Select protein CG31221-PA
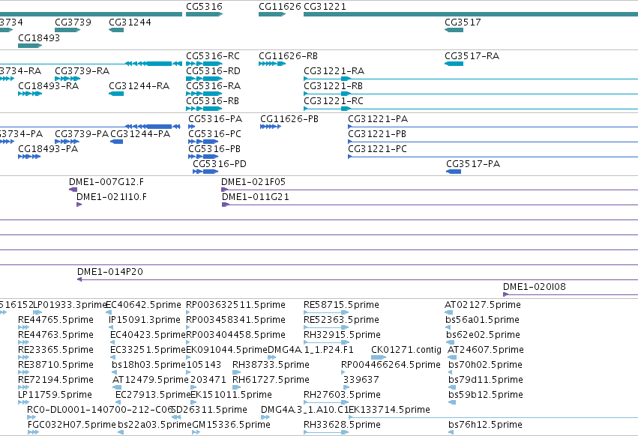Screen dimensions: 638x436 coord(378,119)
